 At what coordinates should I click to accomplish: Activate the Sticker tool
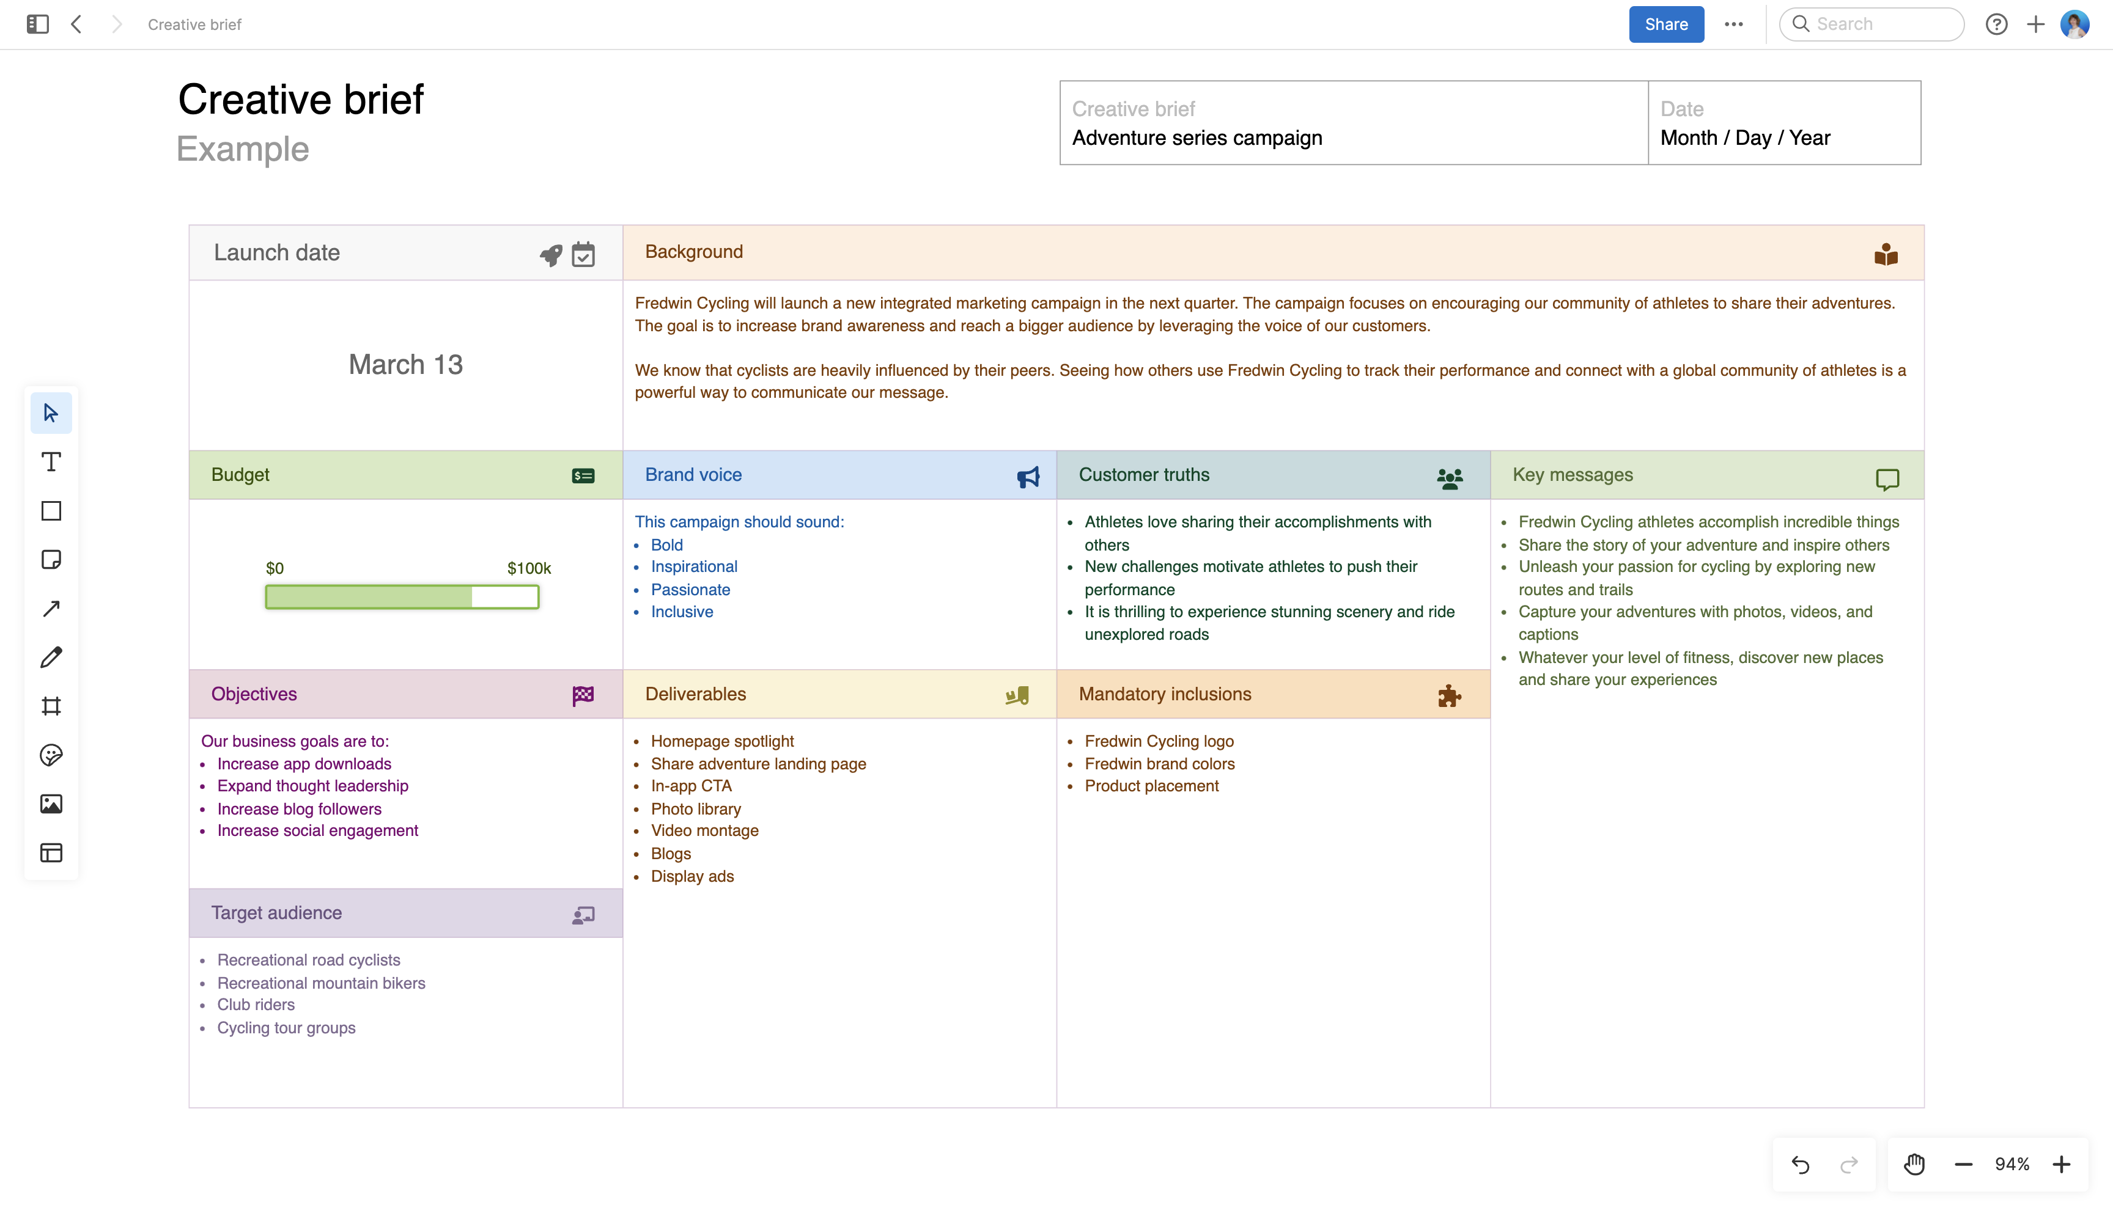tap(51, 756)
